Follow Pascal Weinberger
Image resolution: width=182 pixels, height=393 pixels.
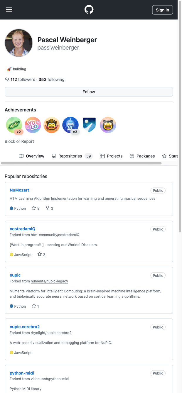coord(89,92)
